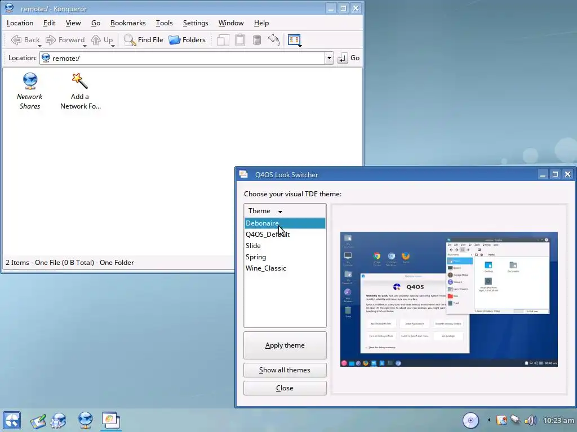Click the trash can icon in Konqueror toolbar
This screenshot has width=577, height=432.
tap(257, 40)
